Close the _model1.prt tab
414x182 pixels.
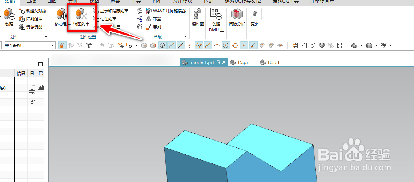pyautogui.click(x=224, y=62)
